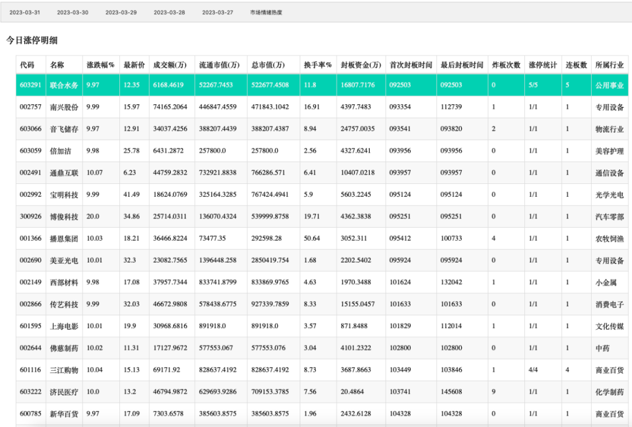Click turnover rate 50.64 for 播恩集团
The height and width of the screenshot is (427, 632).
[x=312, y=238]
